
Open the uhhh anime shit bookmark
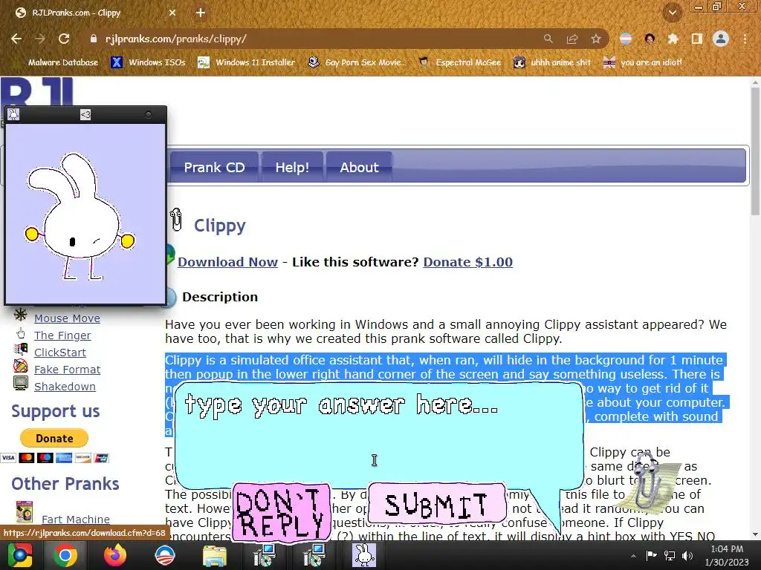(x=553, y=62)
